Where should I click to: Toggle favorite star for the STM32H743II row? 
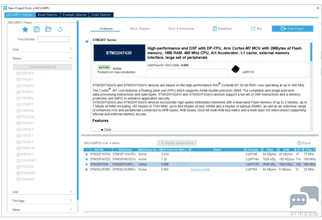pos(87,164)
